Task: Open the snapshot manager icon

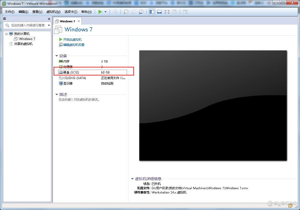Action: [x=141, y=12]
